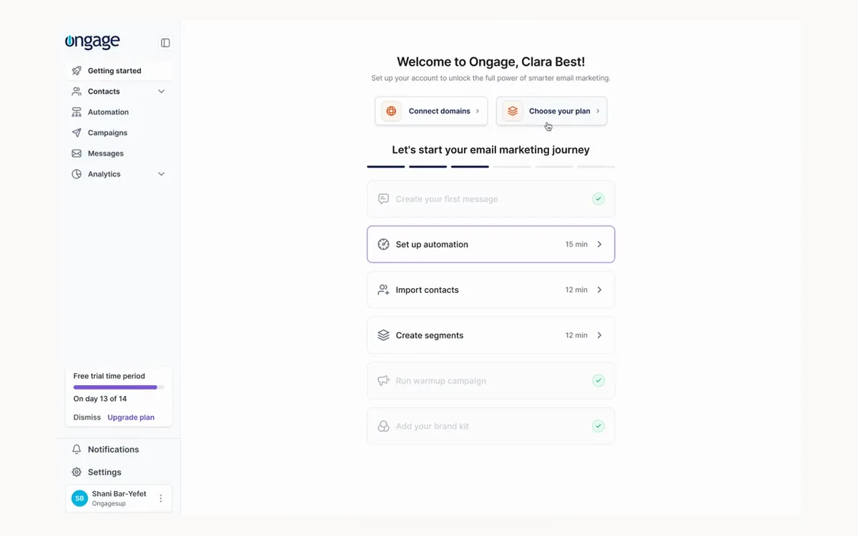Click the gear Settings icon
858x536 pixels.
77,472
